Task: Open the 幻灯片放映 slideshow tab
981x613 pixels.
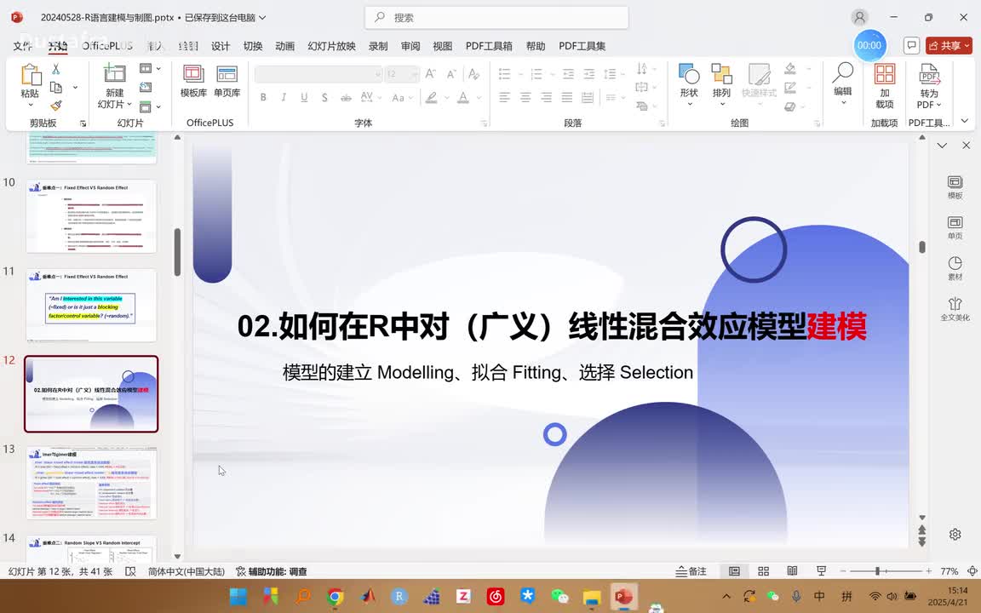Action: [x=331, y=46]
